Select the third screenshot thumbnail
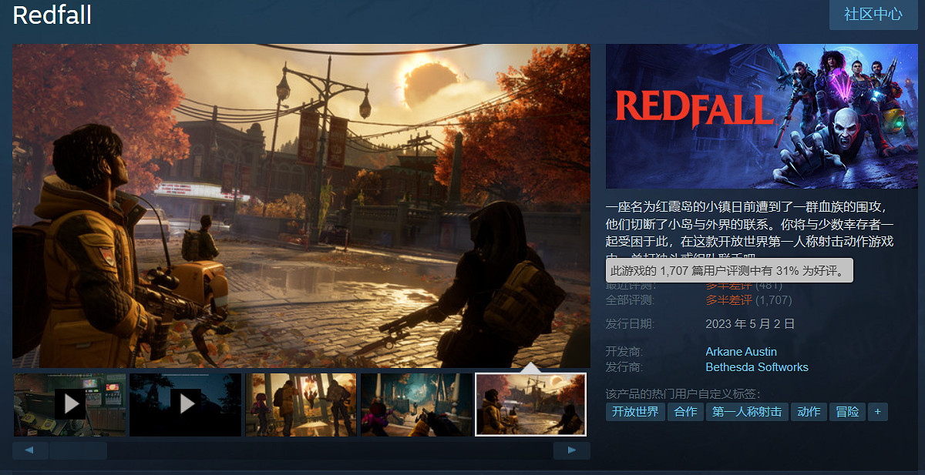925x475 pixels. coord(301,405)
